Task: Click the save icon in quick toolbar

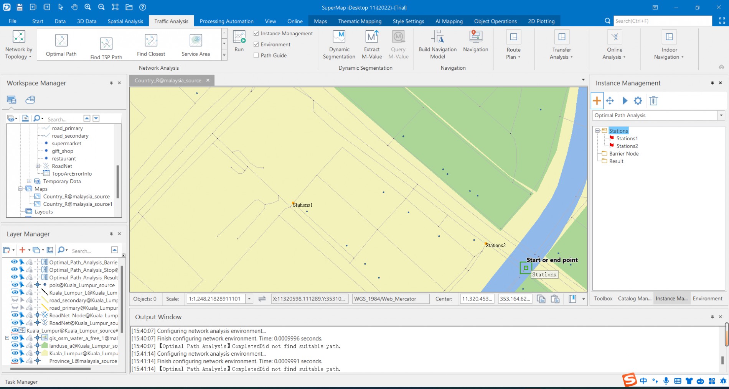Action: point(20,7)
